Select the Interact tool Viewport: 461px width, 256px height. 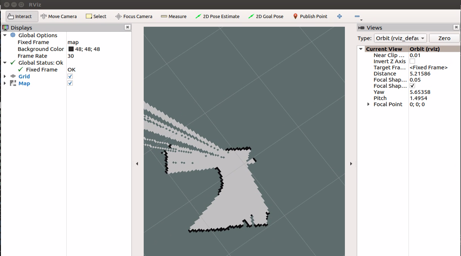click(x=22, y=16)
